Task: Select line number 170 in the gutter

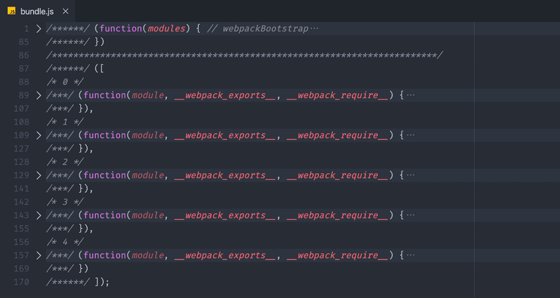Action: pyautogui.click(x=21, y=282)
